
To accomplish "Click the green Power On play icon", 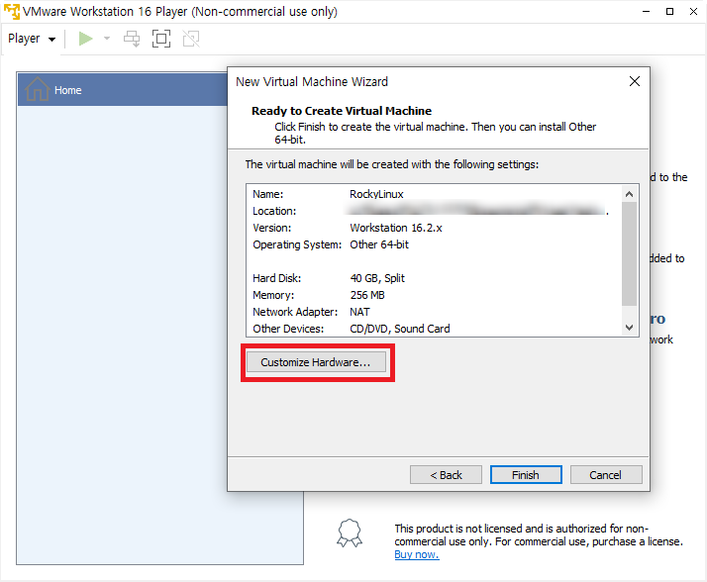I will click(85, 39).
